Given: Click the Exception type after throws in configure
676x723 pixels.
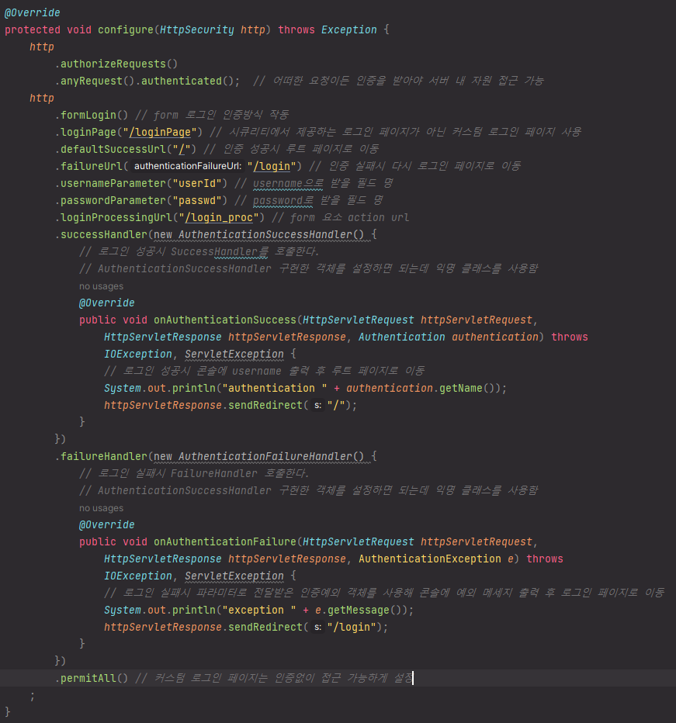Looking at the screenshot, I should 348,30.
